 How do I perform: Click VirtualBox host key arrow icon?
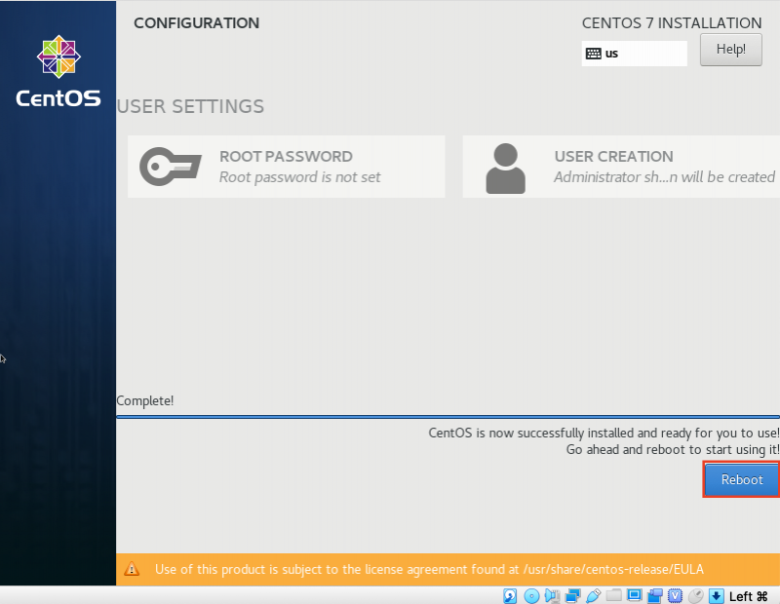click(717, 595)
